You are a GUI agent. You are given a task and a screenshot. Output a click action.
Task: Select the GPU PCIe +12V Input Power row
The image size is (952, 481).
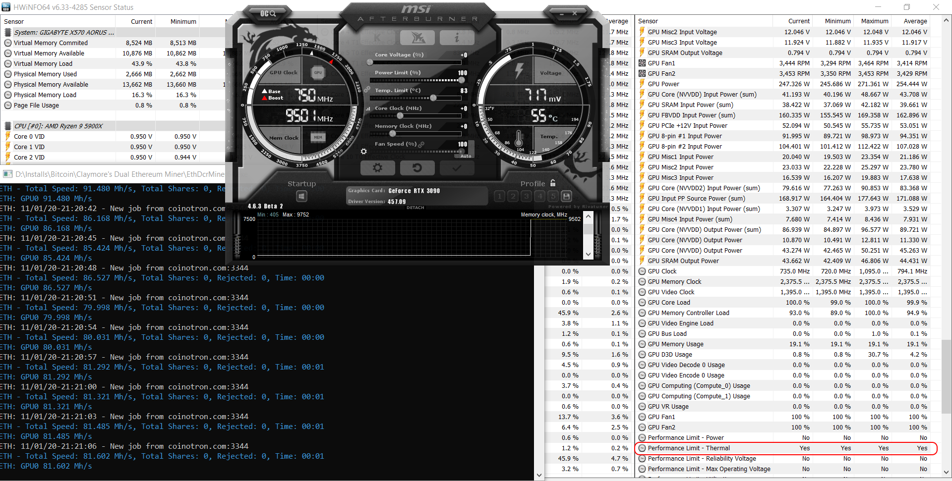tap(782, 125)
